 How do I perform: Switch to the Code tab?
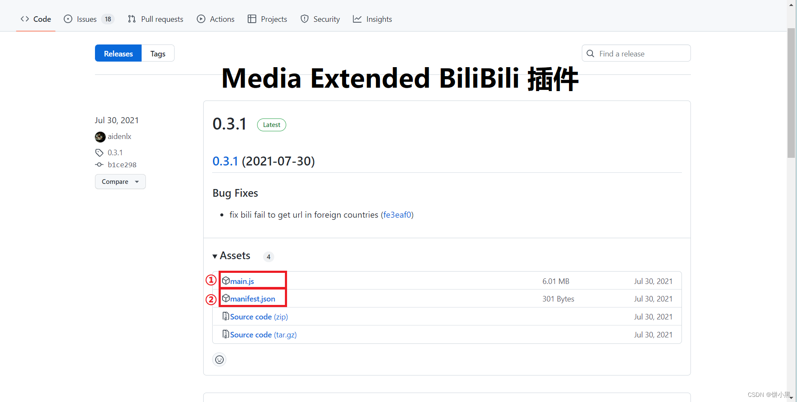click(36, 19)
